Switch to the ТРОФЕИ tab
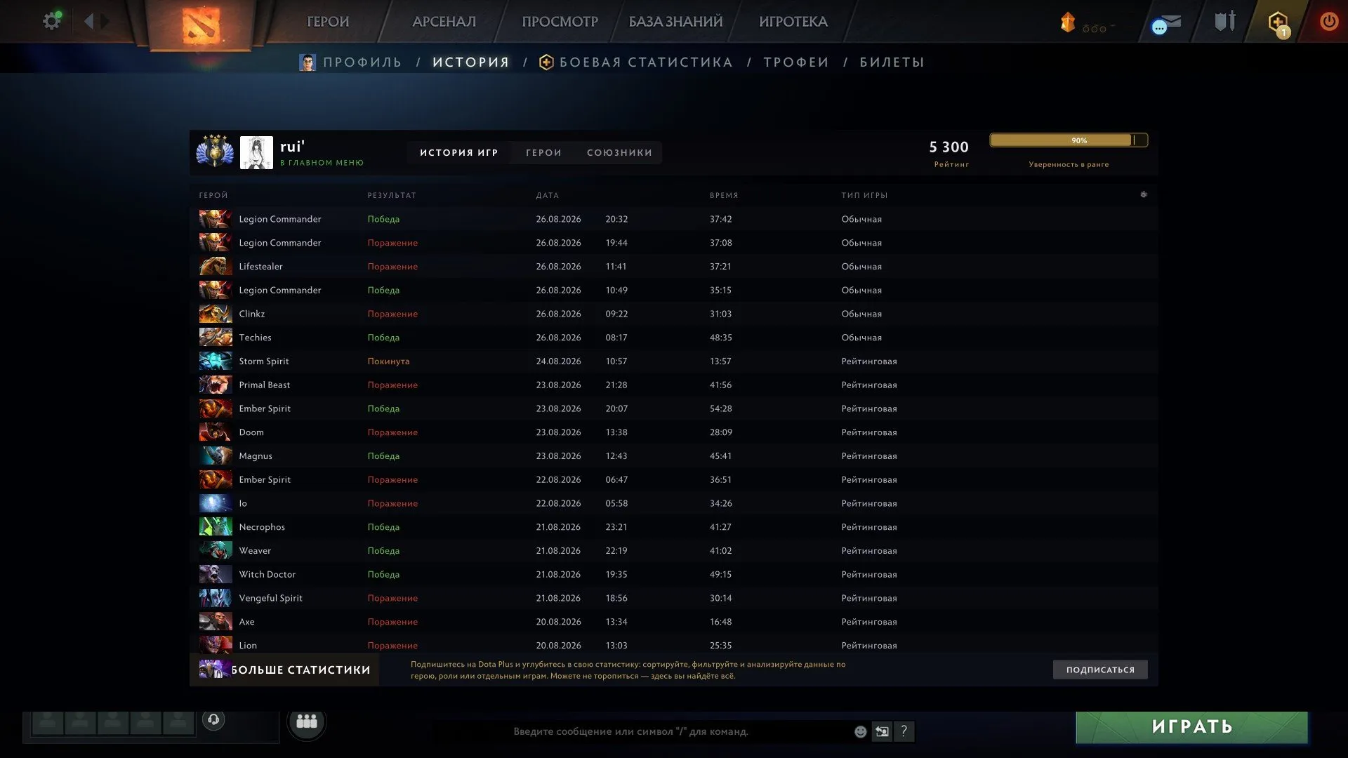Viewport: 1348px width, 758px height. tap(796, 62)
